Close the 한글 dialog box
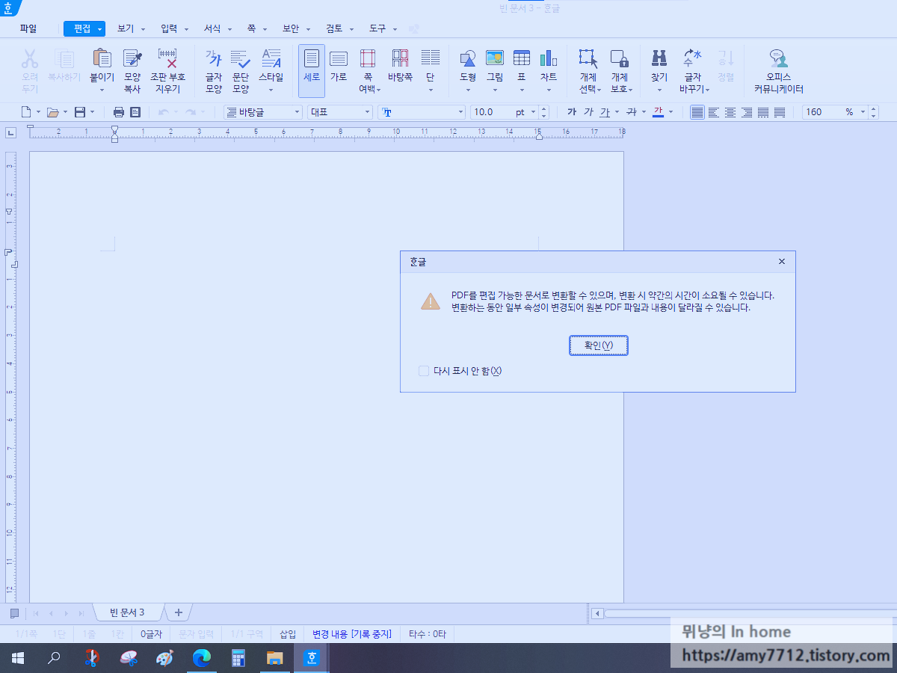897x673 pixels. point(782,262)
